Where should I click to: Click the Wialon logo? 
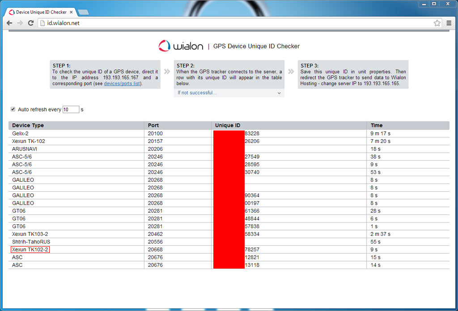pyautogui.click(x=181, y=46)
